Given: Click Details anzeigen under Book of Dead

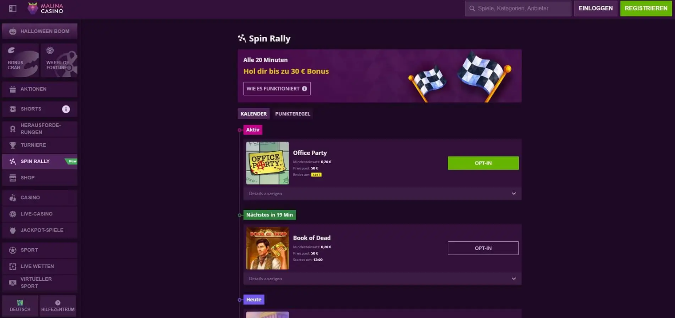Looking at the screenshot, I should pyautogui.click(x=265, y=279).
